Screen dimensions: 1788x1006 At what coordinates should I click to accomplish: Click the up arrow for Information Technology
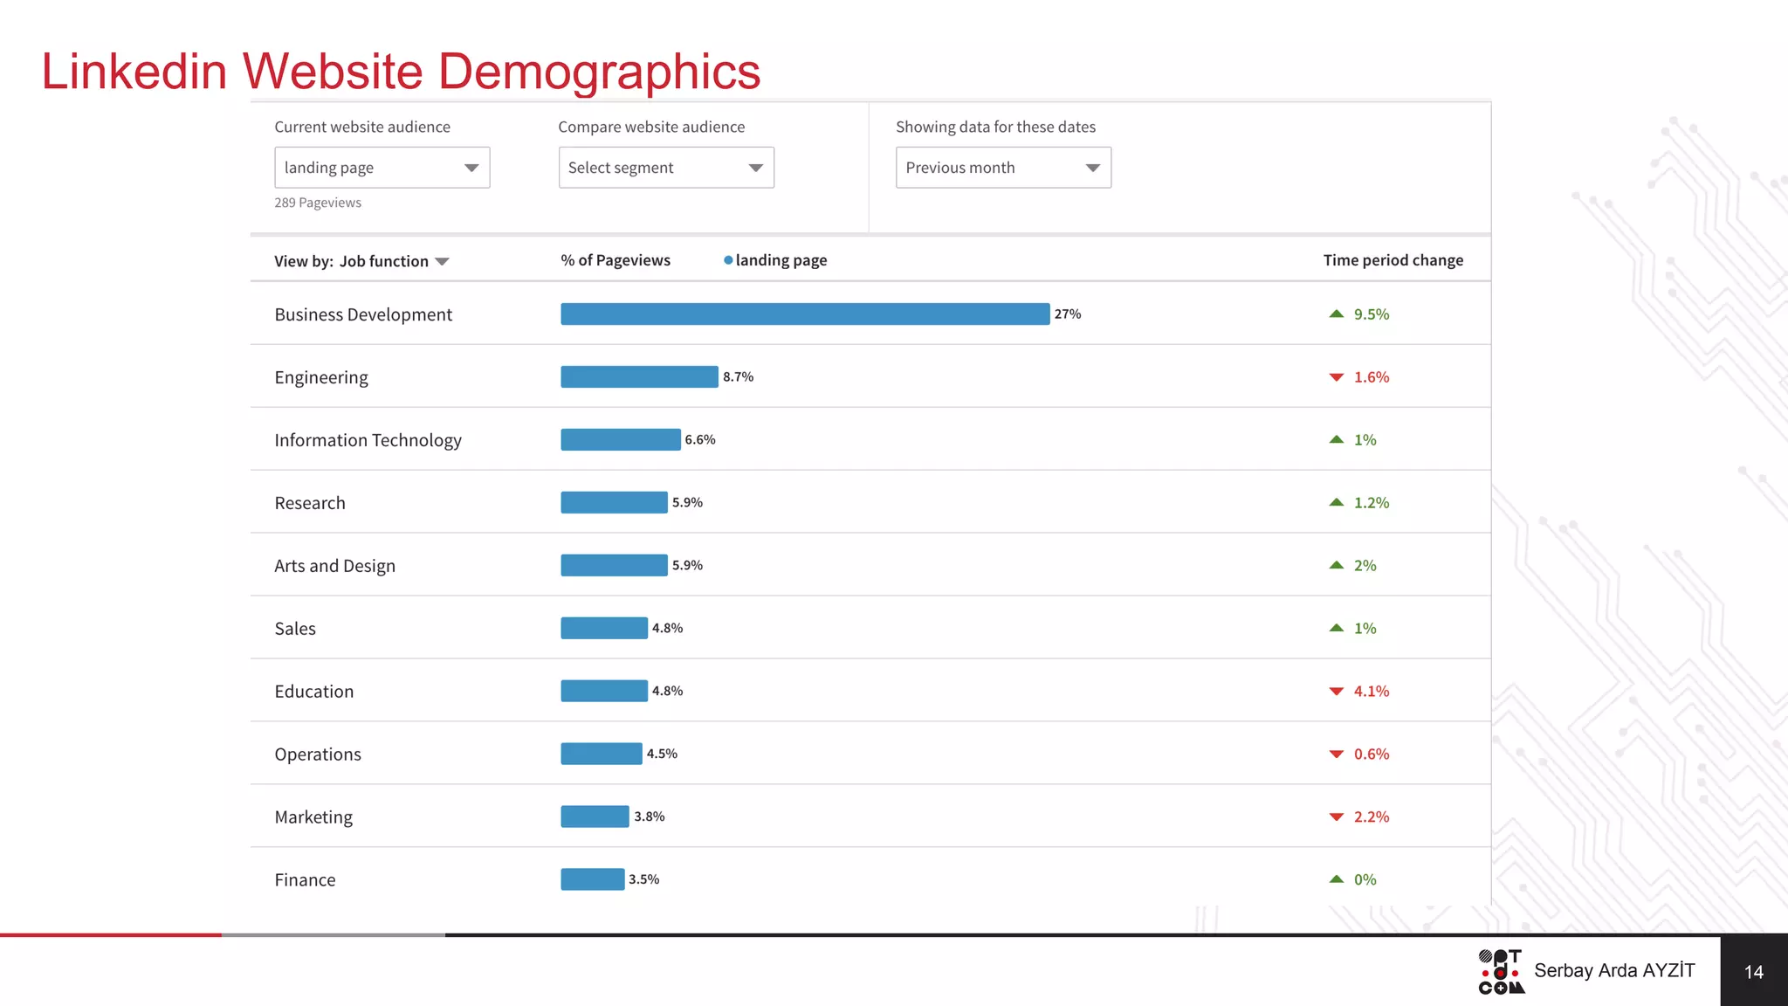(1336, 439)
